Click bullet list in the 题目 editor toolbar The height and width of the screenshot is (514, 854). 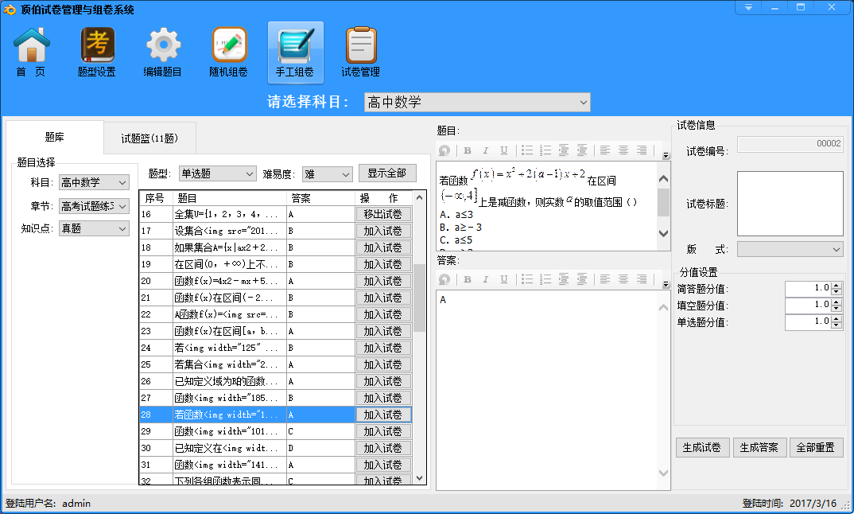[x=526, y=150]
